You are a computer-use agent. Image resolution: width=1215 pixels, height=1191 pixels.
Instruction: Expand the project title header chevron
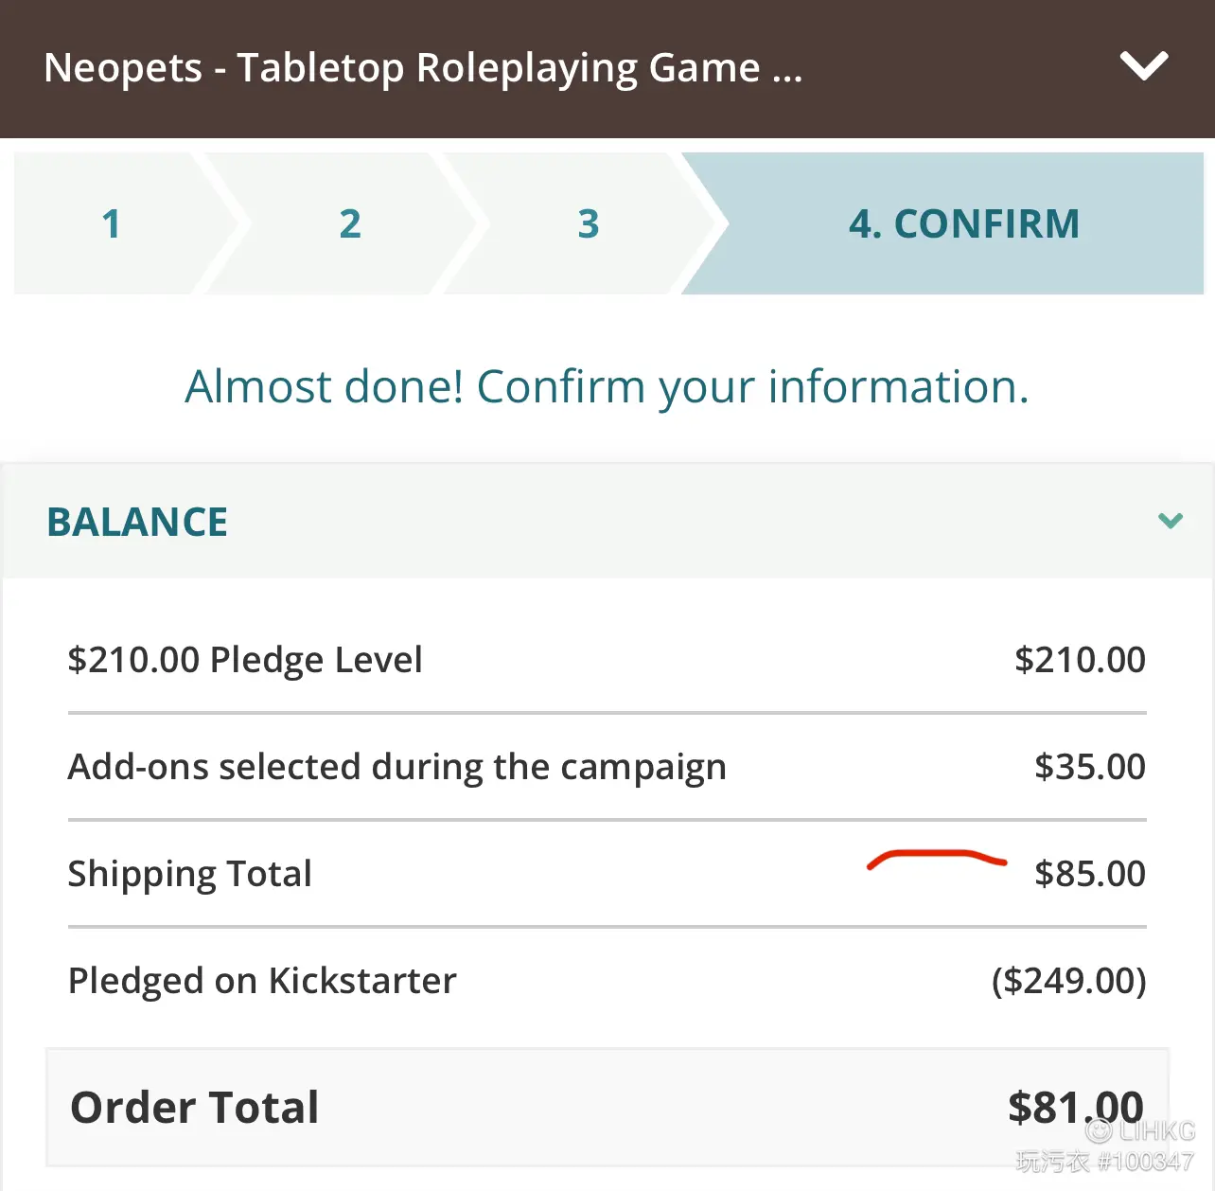click(x=1144, y=66)
